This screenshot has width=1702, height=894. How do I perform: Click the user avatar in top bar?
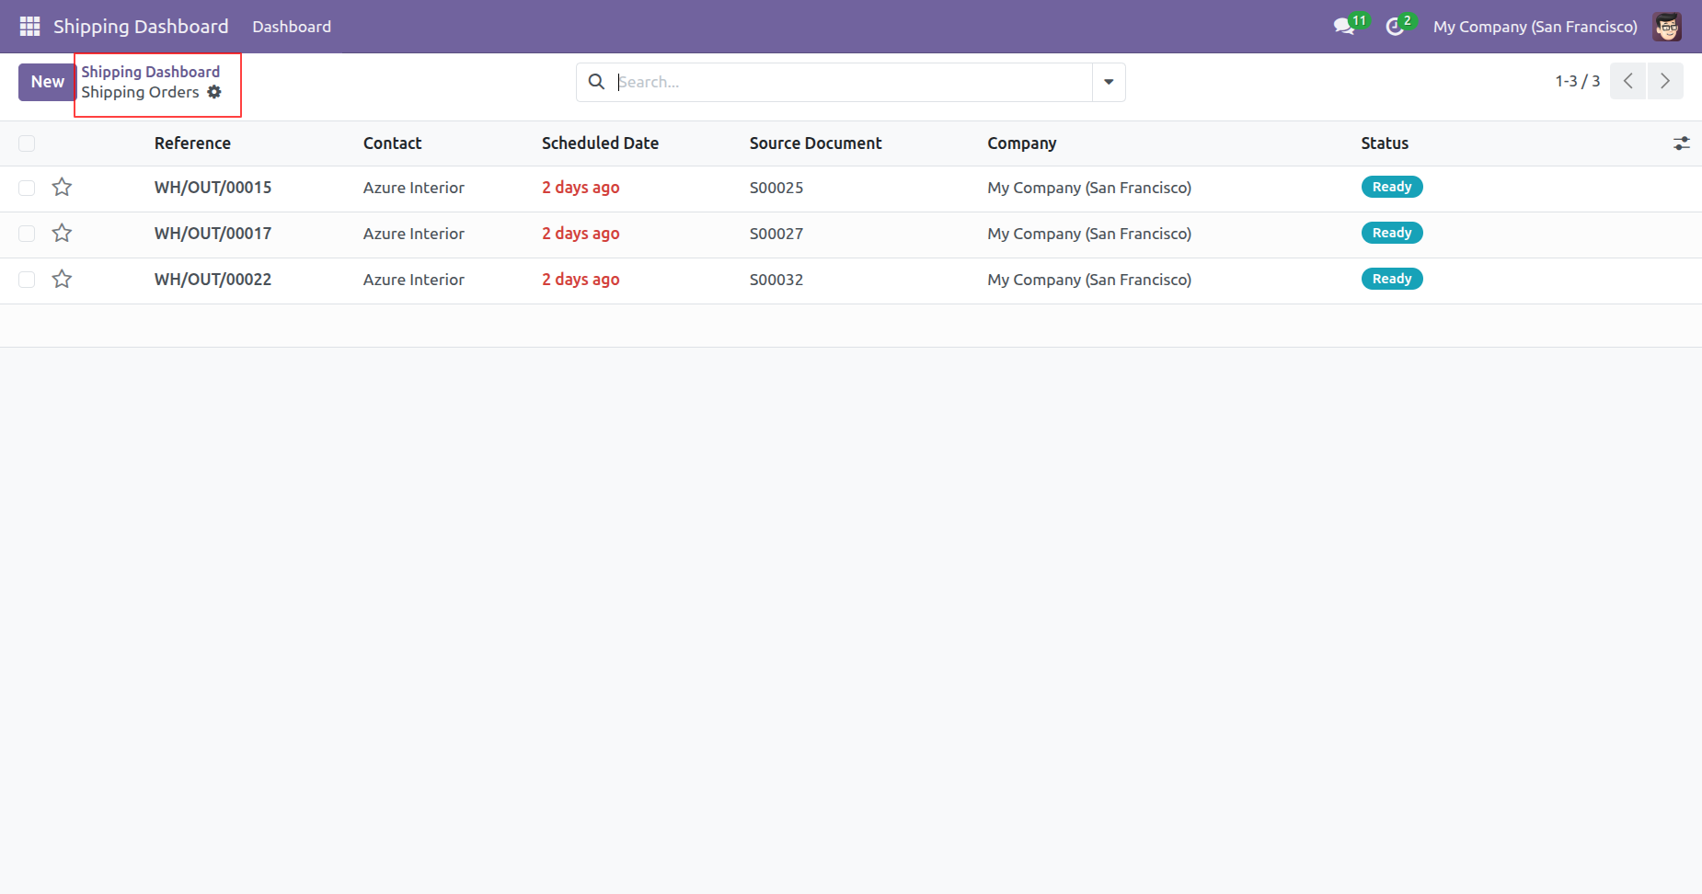[1666, 27]
